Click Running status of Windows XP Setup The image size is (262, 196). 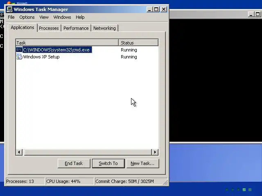coord(129,57)
